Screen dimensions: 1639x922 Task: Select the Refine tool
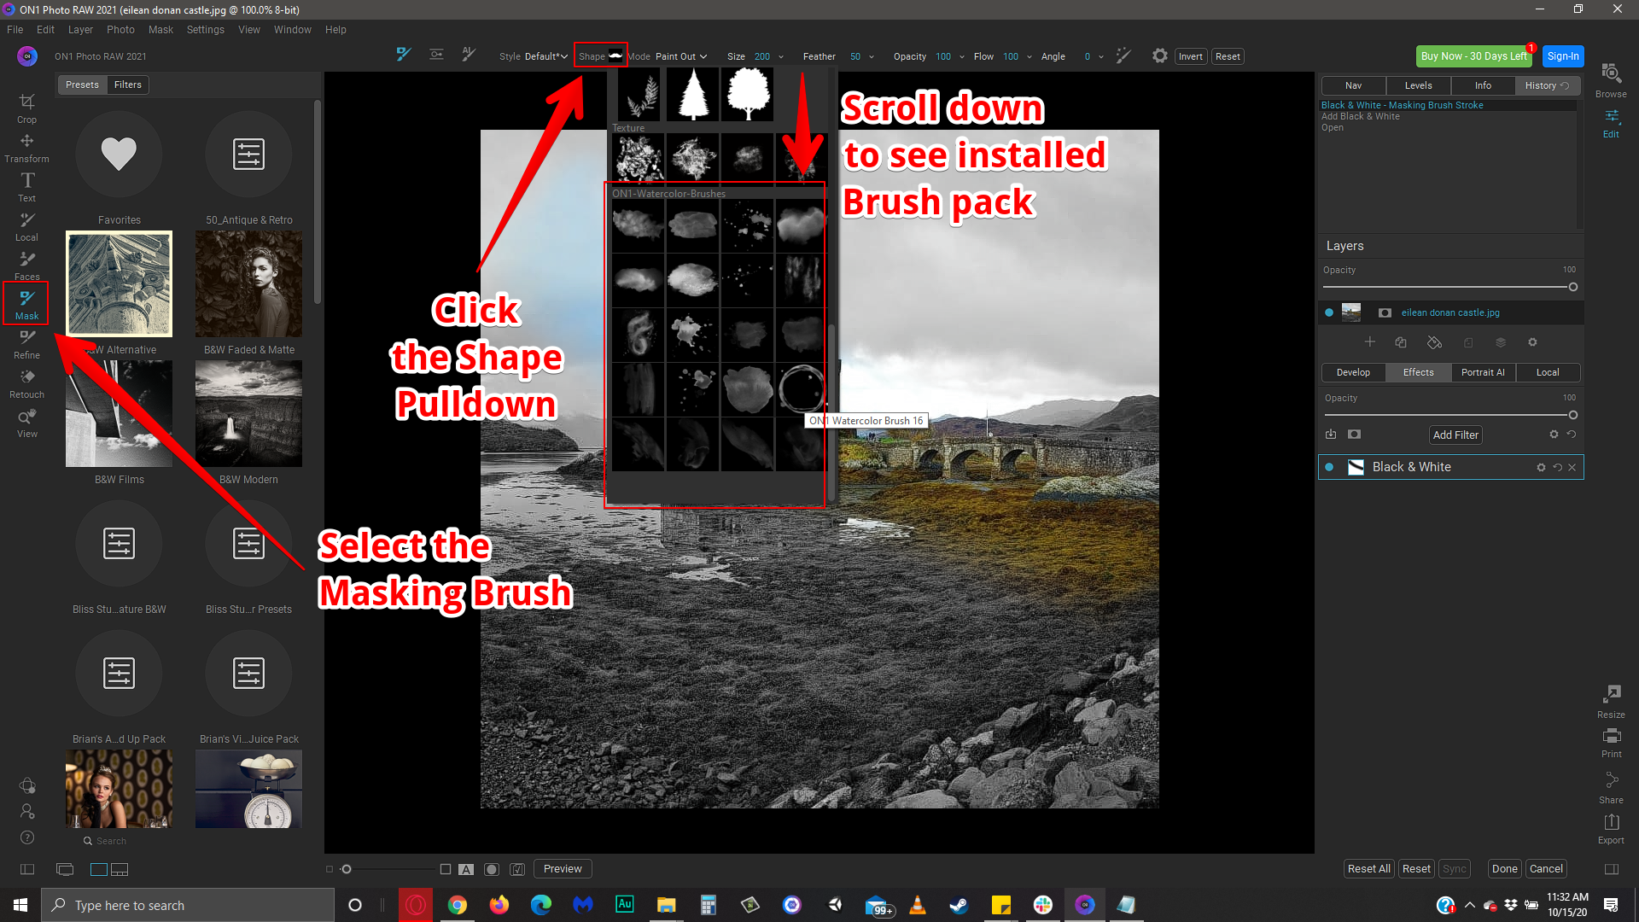(x=26, y=343)
